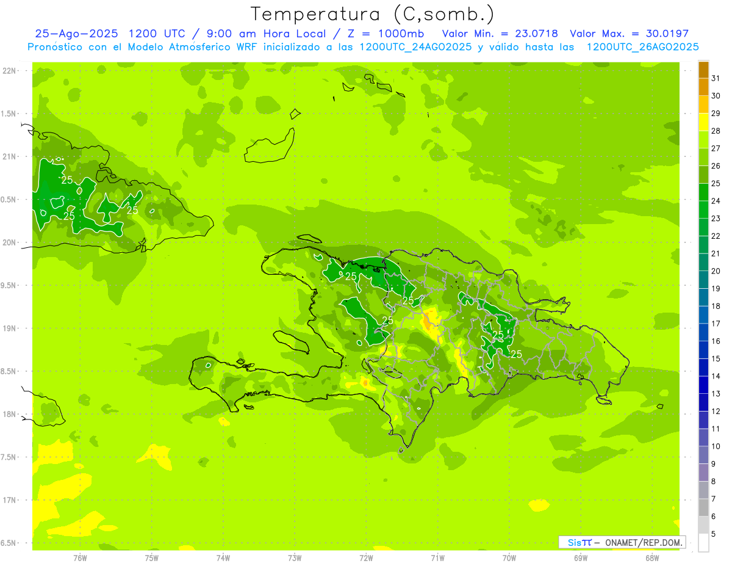Click the '8' label on the color scale
732x566 pixels.
pos(714,481)
